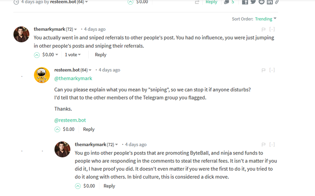Viewport: 315px width, 196px height.
Task: Flag themarkymark's first comment
Action: tap(264, 30)
